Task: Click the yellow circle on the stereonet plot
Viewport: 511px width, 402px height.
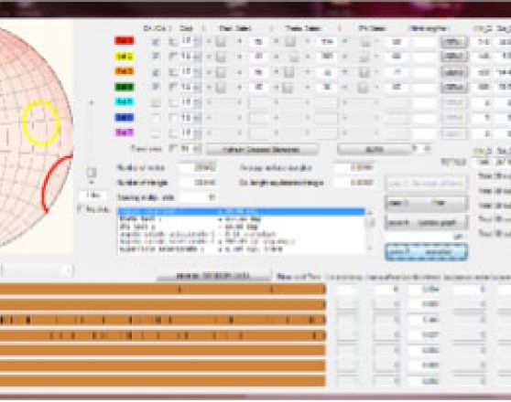Action: (x=41, y=122)
